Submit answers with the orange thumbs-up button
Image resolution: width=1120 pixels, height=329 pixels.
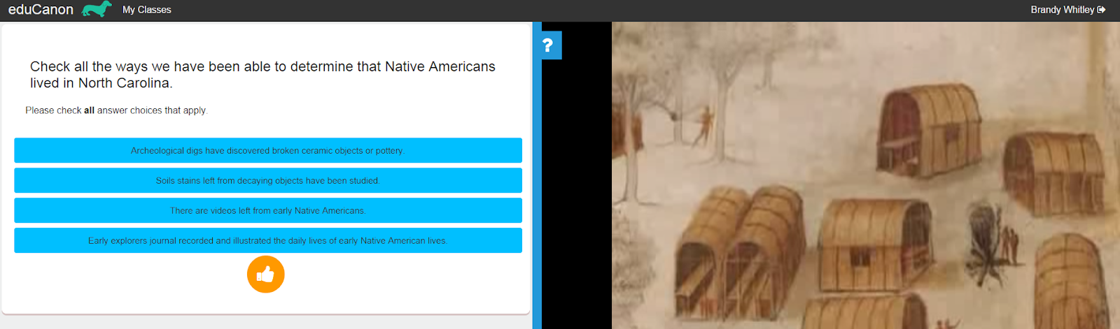[x=266, y=275]
